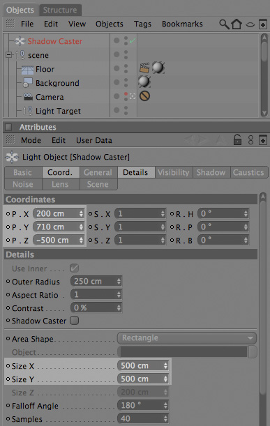Toggle Floor visibility dots
This screenshot has height=426, width=270.
pos(126,69)
